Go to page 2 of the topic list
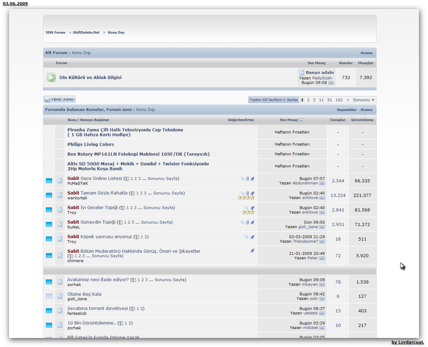This screenshot has width=428, height=347. [308, 100]
